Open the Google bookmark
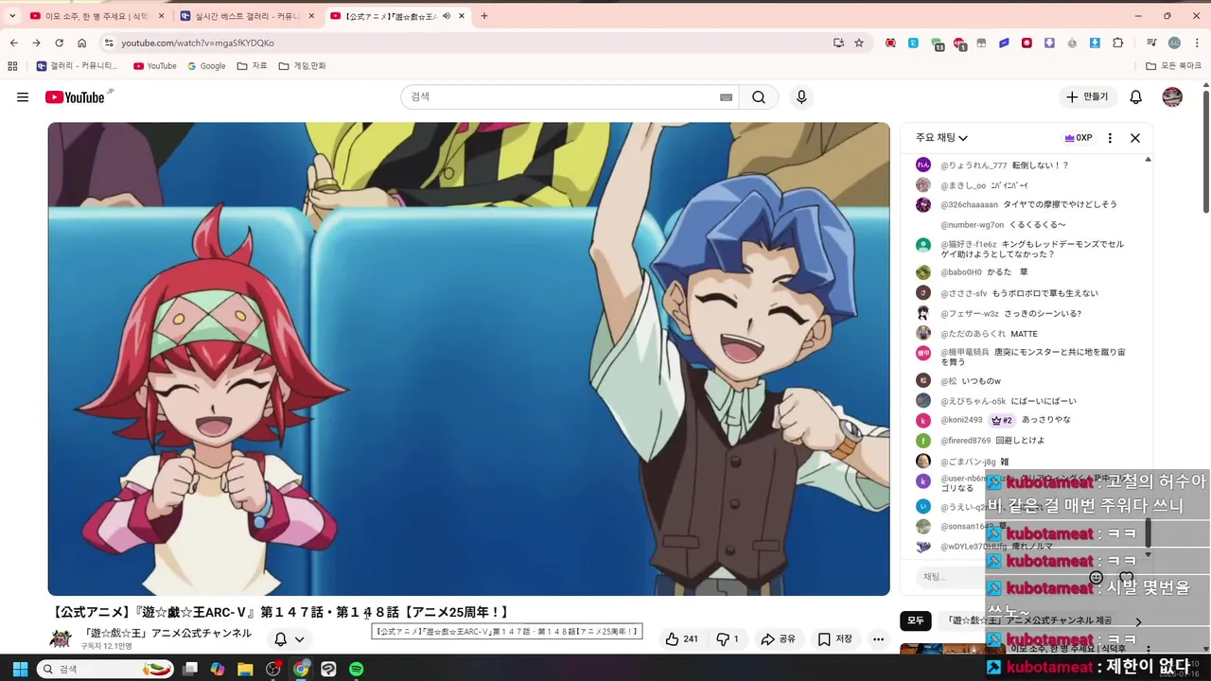This screenshot has width=1211, height=681. pyautogui.click(x=206, y=66)
